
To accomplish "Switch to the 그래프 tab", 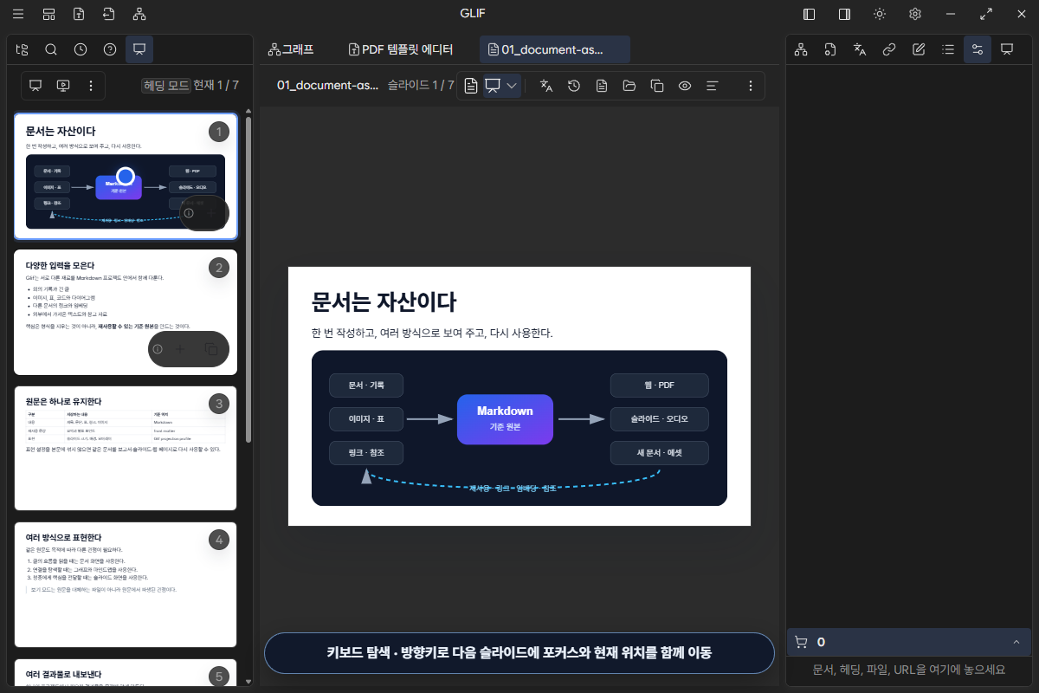I will [291, 49].
